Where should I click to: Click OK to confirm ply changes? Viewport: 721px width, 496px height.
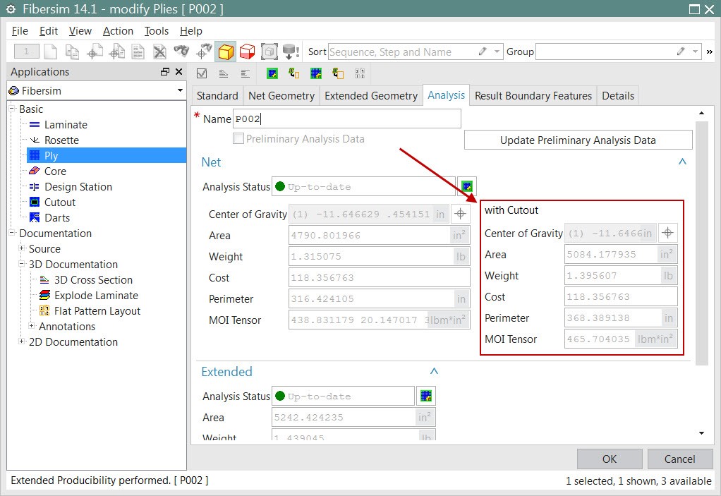(x=609, y=459)
